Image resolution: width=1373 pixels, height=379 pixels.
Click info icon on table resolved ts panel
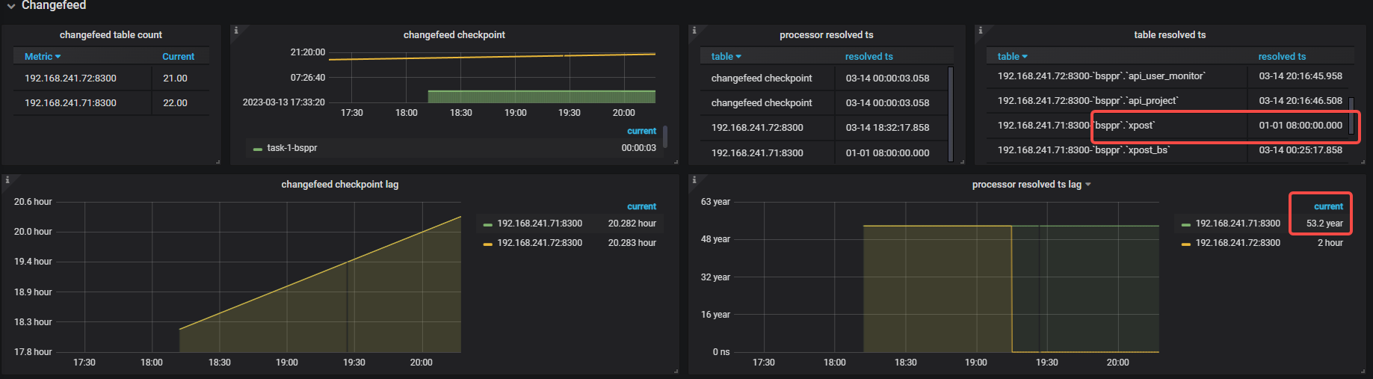pos(981,31)
